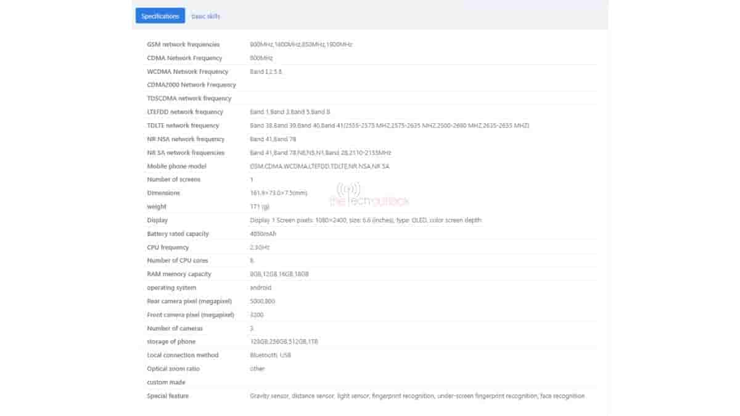Click the CDMA2000 Network Frequency label

click(x=191, y=85)
